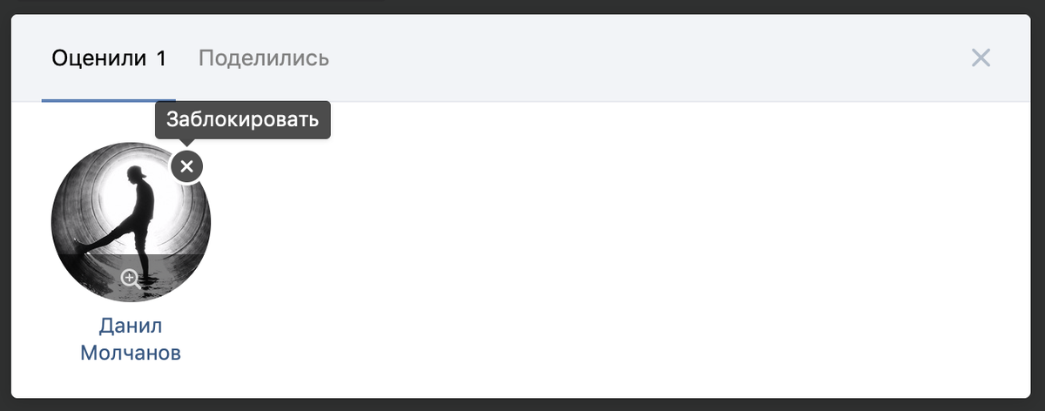1045x411 pixels.
Task: Click the block user X icon on avatar
Action: (x=186, y=166)
